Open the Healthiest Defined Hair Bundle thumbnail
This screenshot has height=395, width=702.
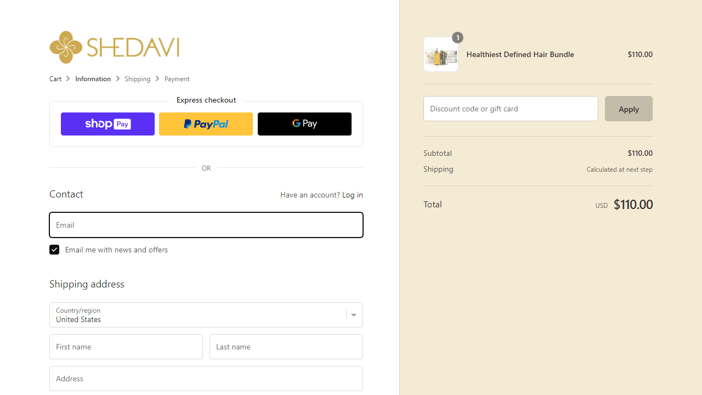[x=441, y=54]
